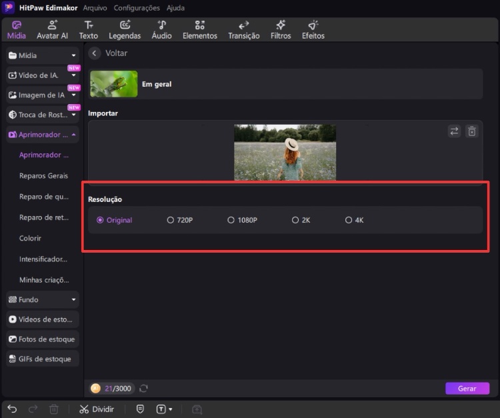Select the 720P resolution option
Viewport: 500px width, 418px height.
(x=171, y=220)
